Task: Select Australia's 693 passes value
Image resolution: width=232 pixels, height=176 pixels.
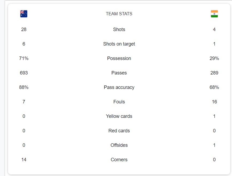Action: (24, 73)
